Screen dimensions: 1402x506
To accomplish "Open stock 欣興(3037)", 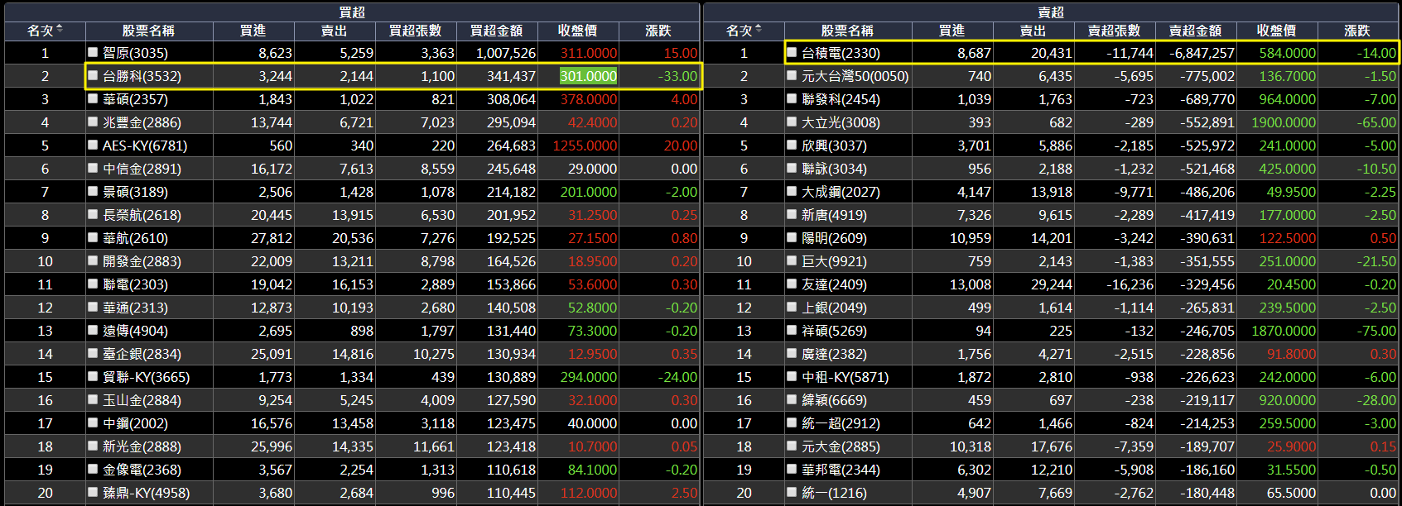I will 834,146.
